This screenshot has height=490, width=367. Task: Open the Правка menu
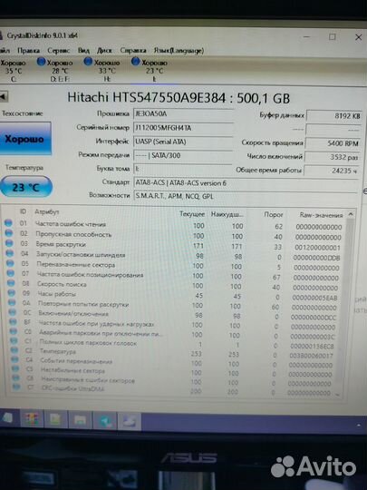[28, 50]
